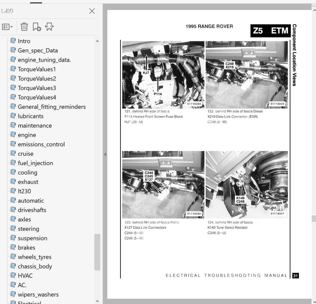Click the brakes bookmark ribbon icon
Image resolution: width=316 pixels, height=304 pixels.
[x=13, y=247]
